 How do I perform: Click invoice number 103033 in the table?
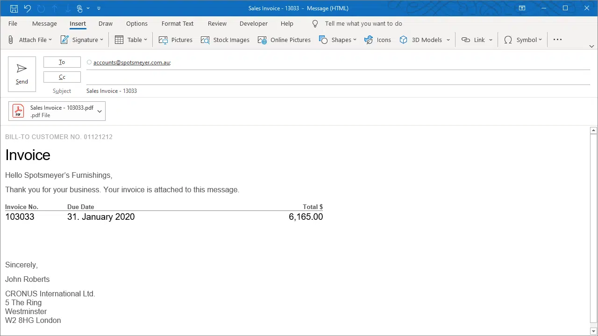point(20,217)
